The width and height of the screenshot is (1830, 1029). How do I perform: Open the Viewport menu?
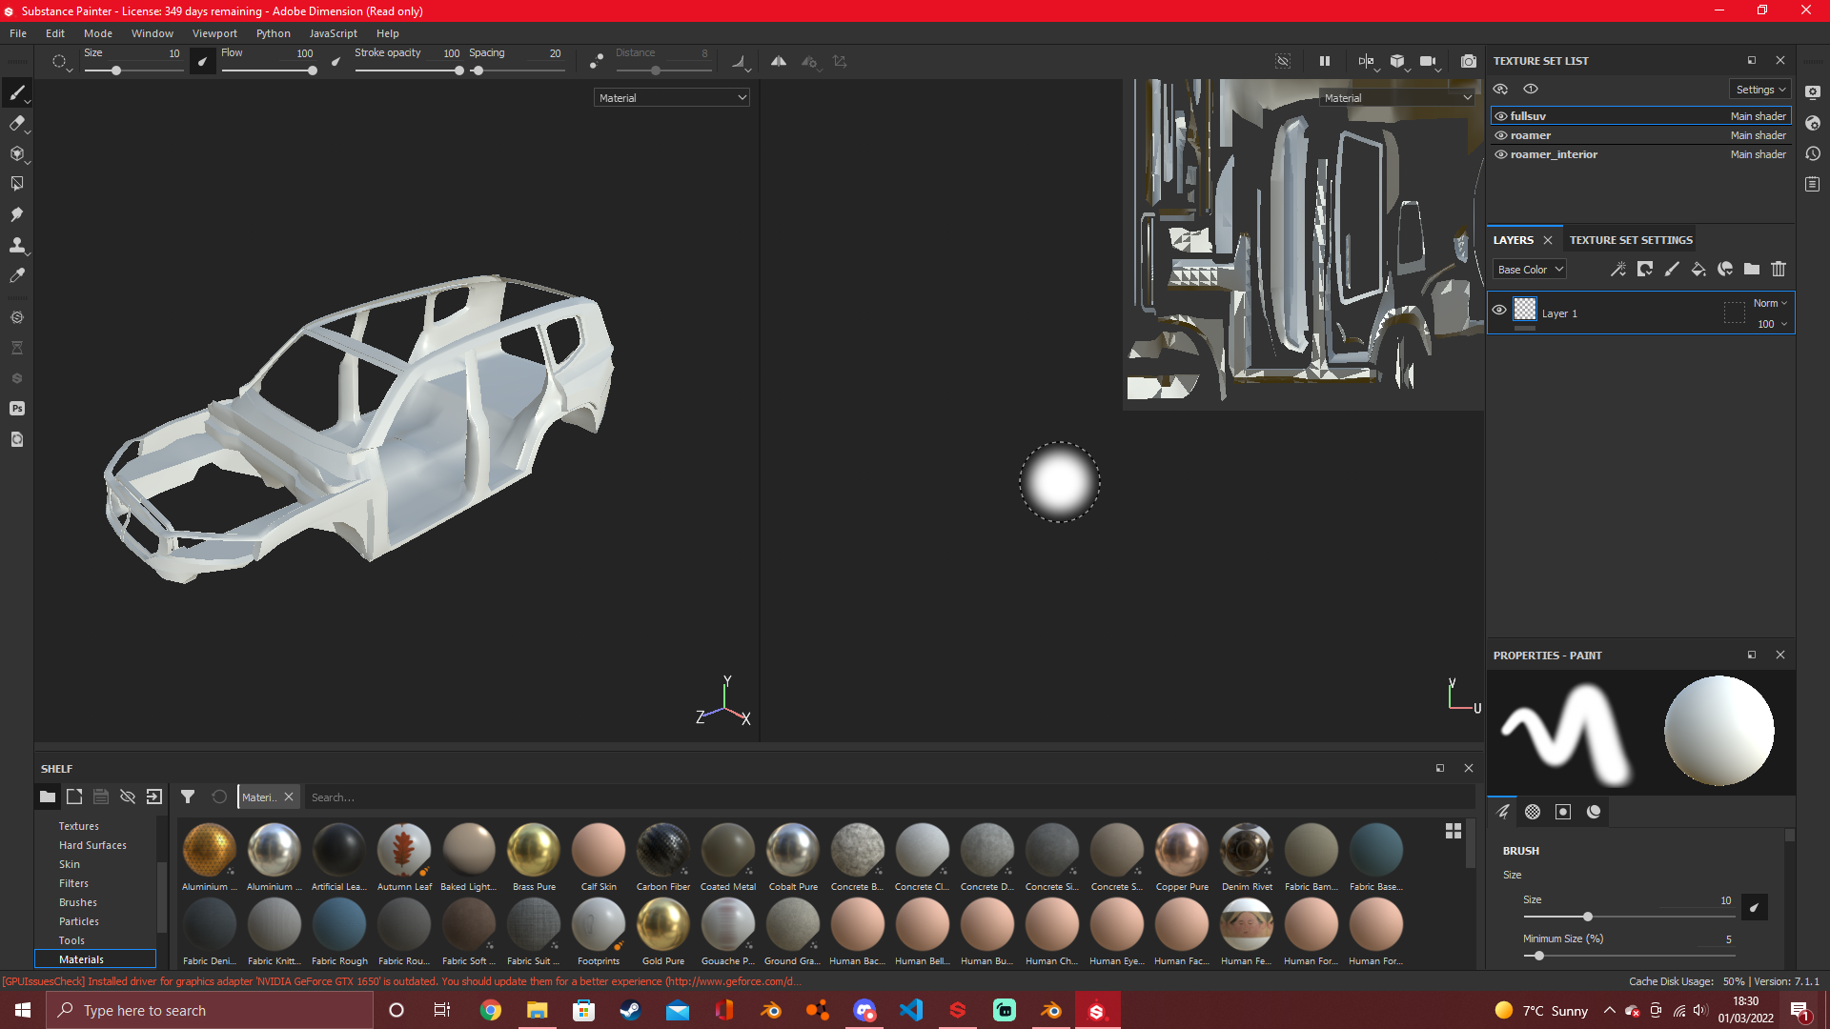pyautogui.click(x=214, y=33)
